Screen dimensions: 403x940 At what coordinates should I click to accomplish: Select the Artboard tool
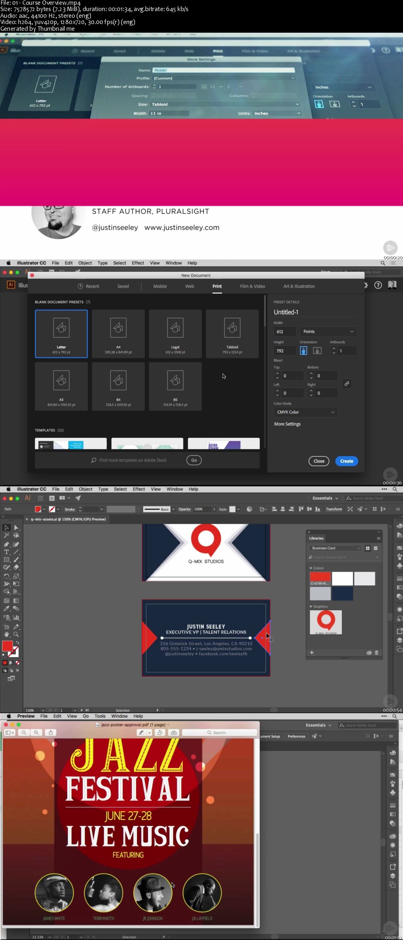point(7,627)
